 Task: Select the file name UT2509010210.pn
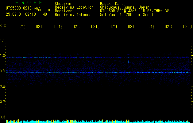22,8
